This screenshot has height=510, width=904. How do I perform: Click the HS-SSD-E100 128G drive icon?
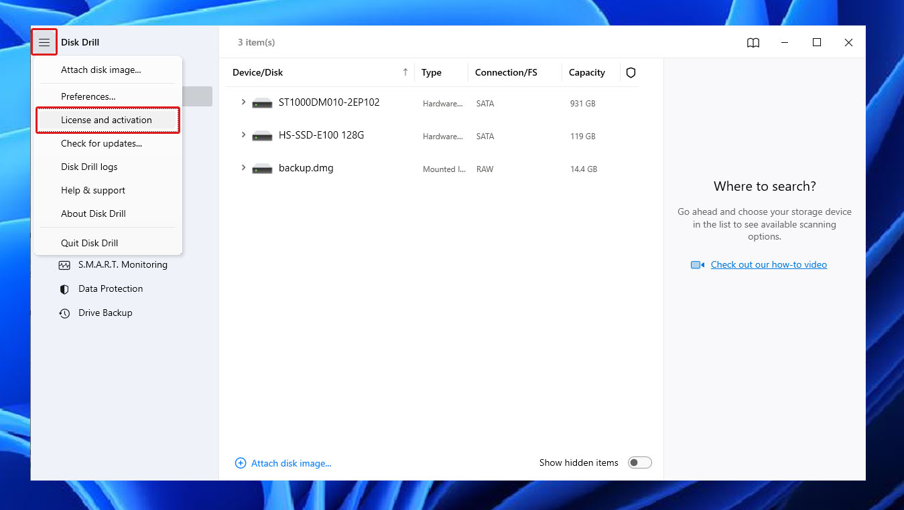tap(262, 136)
